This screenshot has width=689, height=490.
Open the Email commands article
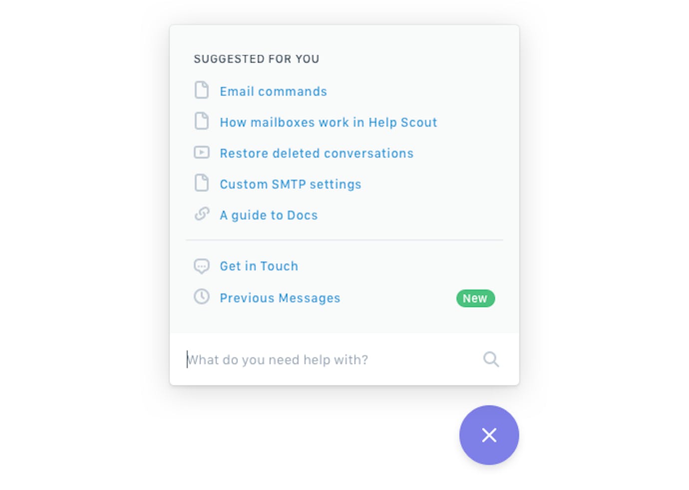click(x=273, y=91)
